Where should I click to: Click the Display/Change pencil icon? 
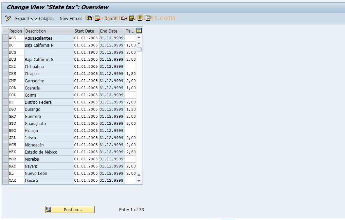[8, 18]
